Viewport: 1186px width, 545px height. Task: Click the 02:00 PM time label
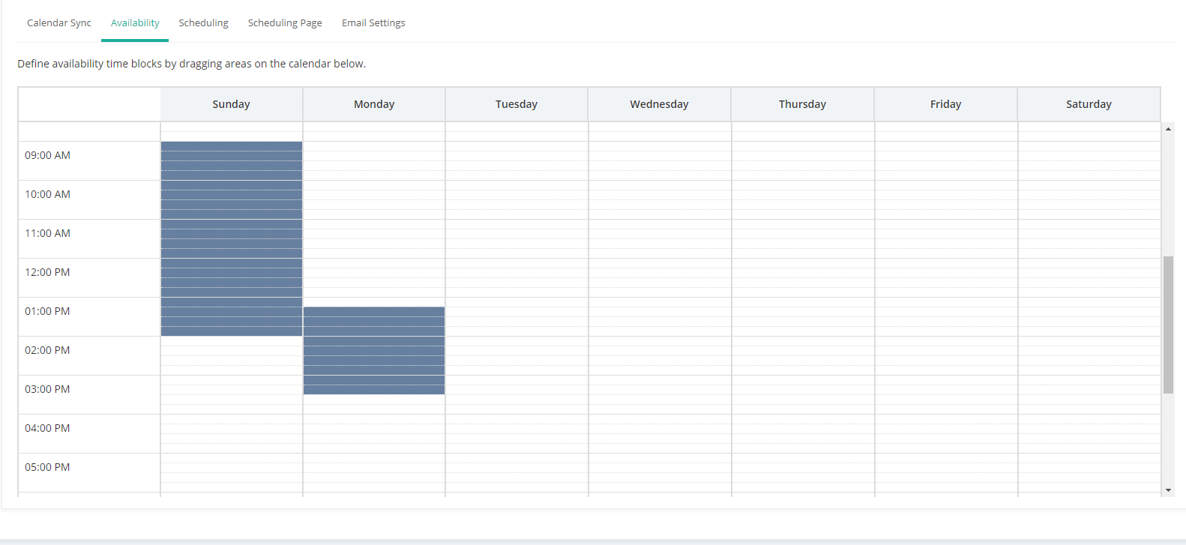pos(47,350)
